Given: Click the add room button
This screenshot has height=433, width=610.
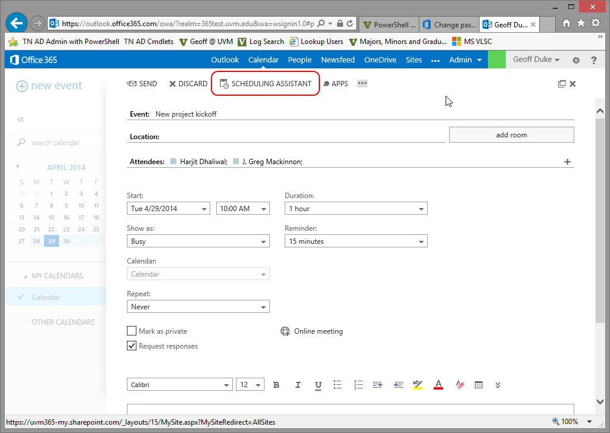Looking at the screenshot, I should coord(511,135).
